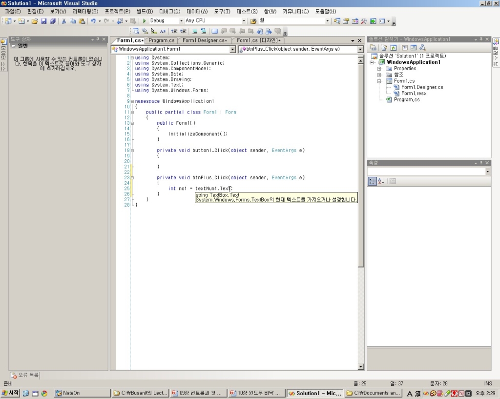Open the 오류 목록 error list tab

[25, 375]
